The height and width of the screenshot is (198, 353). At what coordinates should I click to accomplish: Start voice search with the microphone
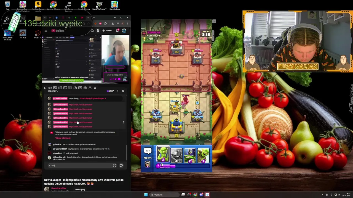pyautogui.click(x=98, y=31)
